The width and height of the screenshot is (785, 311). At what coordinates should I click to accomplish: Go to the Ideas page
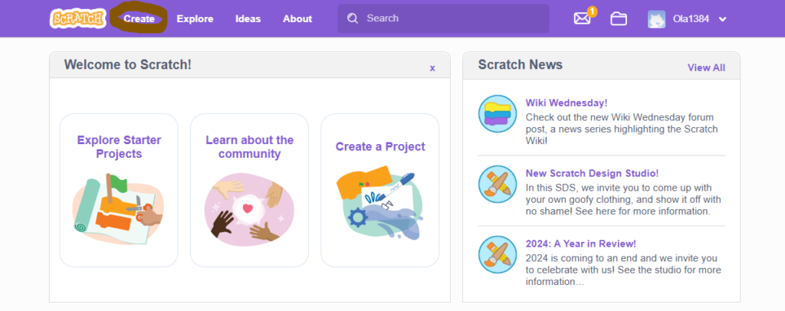(248, 19)
